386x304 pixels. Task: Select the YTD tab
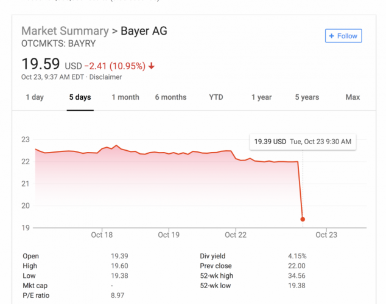click(216, 97)
